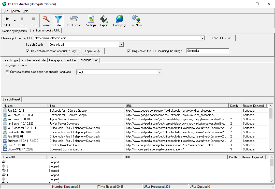Open the English language dropdown
Image resolution: width=275 pixels, height=189 pixels.
[159, 72]
